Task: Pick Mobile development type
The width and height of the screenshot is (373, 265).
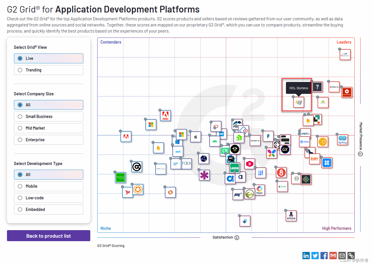Action: [48, 186]
